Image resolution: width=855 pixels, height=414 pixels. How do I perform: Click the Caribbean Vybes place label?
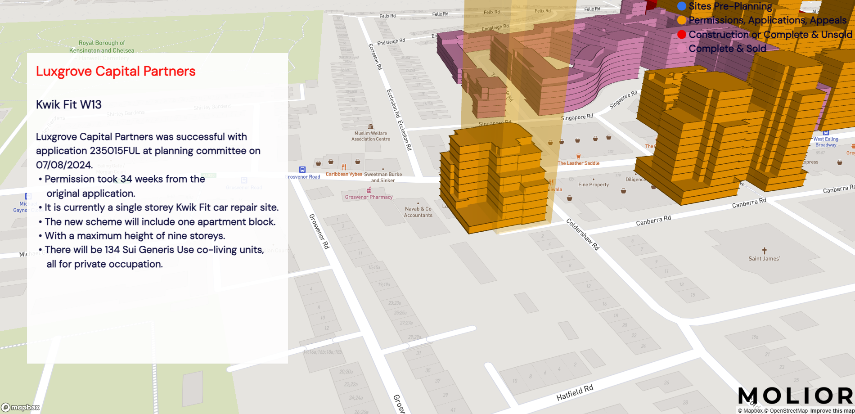344,174
